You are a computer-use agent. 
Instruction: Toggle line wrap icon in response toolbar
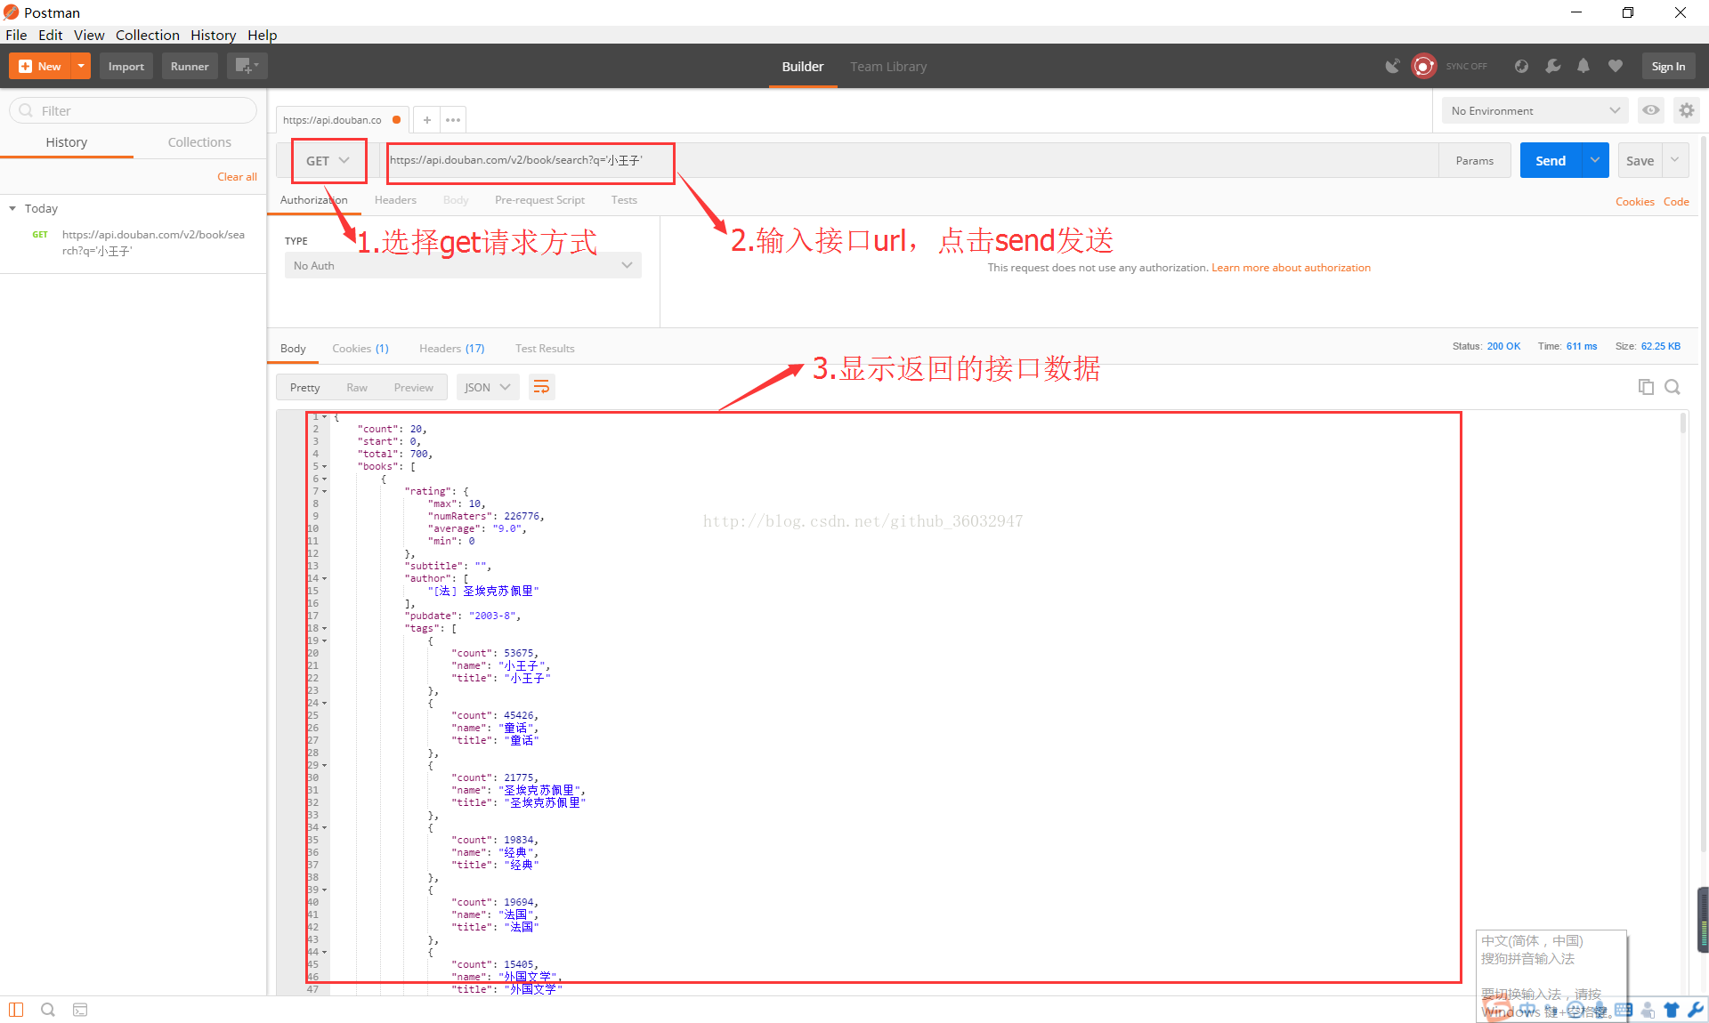click(x=541, y=387)
